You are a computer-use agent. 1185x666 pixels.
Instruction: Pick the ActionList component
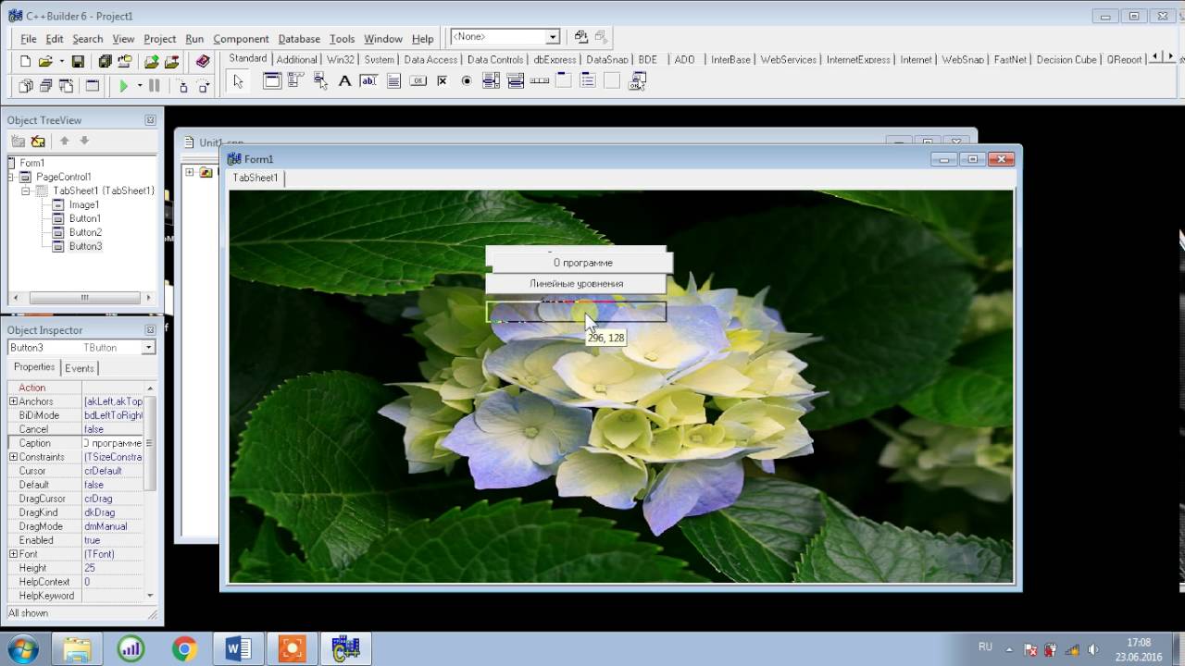[636, 81]
